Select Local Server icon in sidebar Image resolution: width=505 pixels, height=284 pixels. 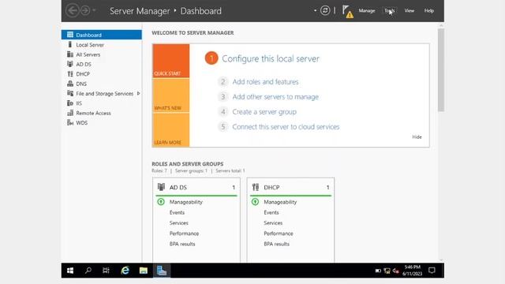tap(70, 44)
